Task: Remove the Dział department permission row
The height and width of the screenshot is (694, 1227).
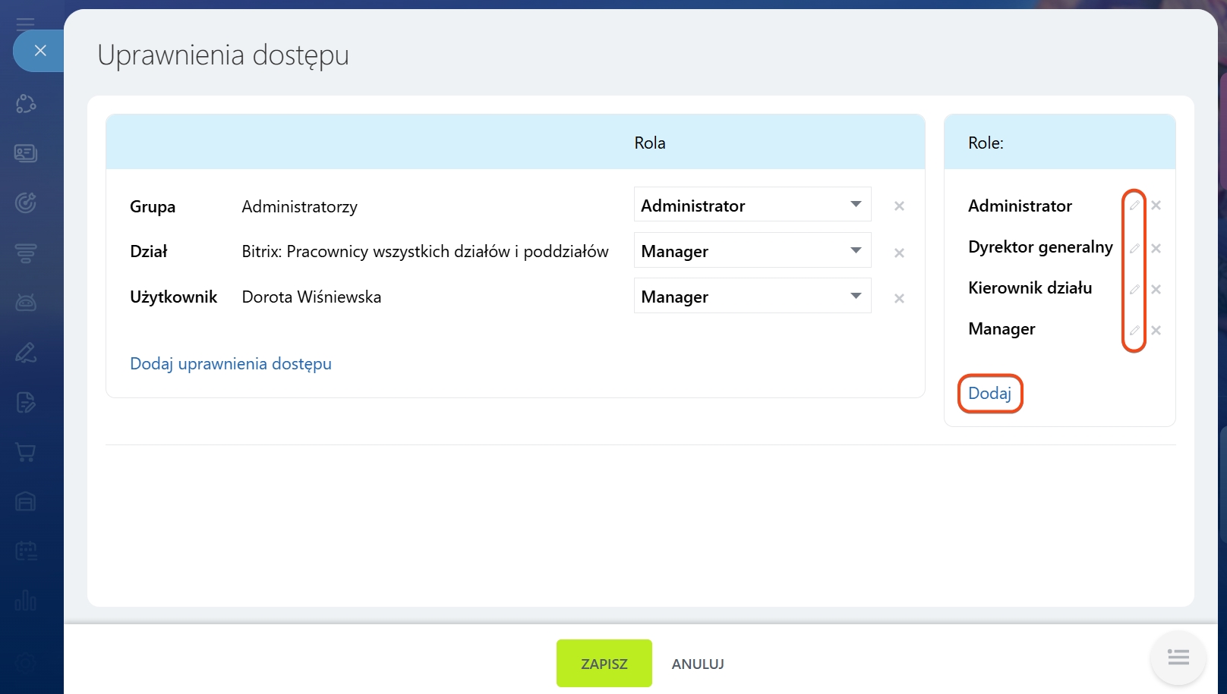Action: [899, 253]
